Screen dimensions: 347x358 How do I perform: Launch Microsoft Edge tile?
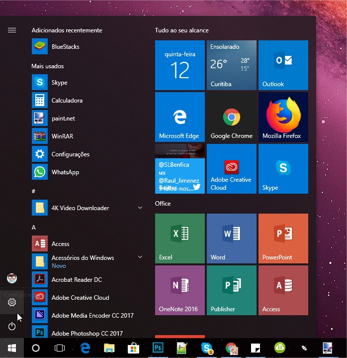[x=180, y=117]
